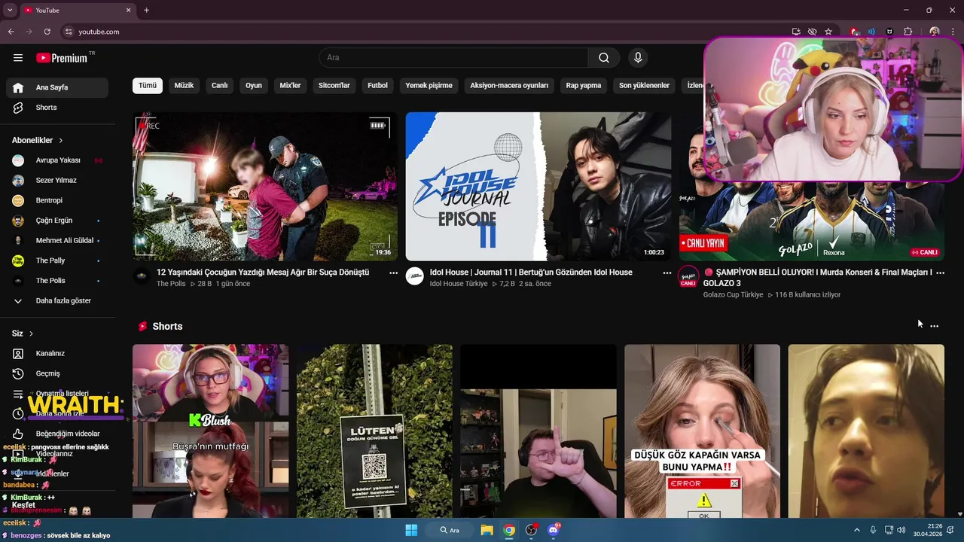Screen dimensions: 964x542
Task: Expand the Abonelikler section
Action: (x=38, y=140)
